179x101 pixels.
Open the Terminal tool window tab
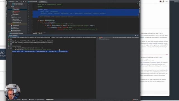(31, 100)
